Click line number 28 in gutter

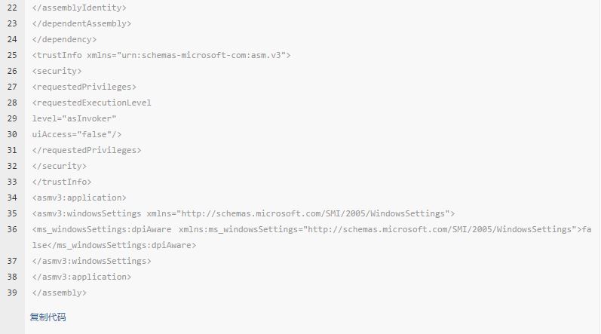tap(12, 103)
